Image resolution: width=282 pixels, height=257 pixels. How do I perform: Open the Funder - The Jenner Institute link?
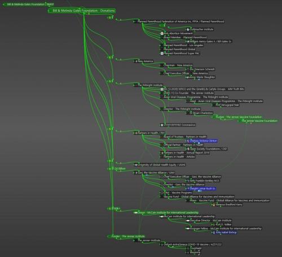tap(126, 236)
